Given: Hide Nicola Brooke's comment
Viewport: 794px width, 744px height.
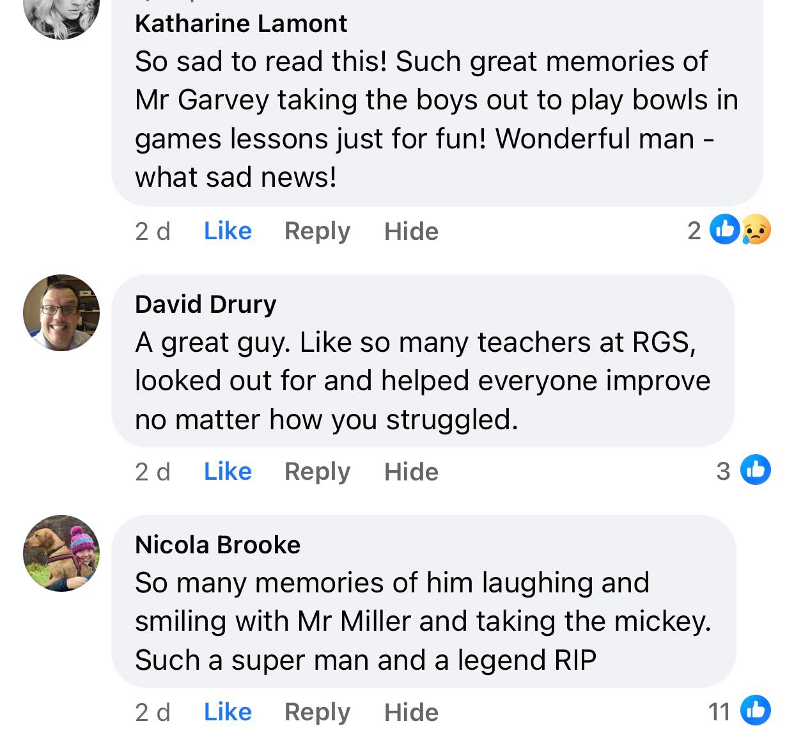Looking at the screenshot, I should [x=411, y=712].
